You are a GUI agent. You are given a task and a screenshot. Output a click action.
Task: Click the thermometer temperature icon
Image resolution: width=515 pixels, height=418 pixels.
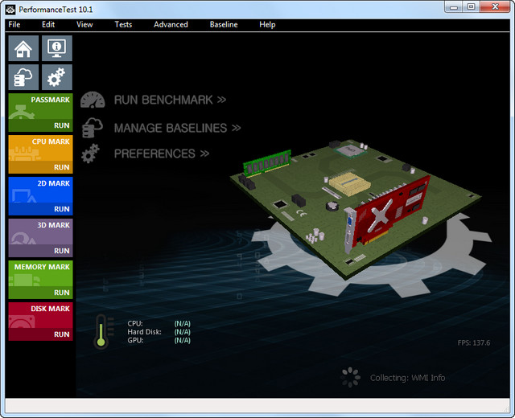(101, 330)
